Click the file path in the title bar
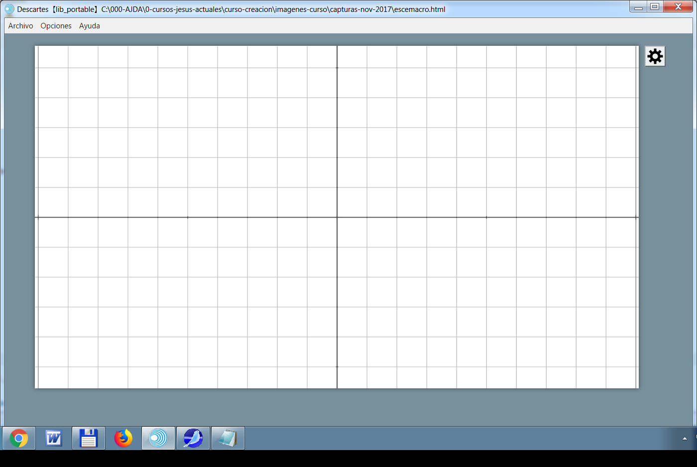The image size is (697, 467). click(273, 9)
